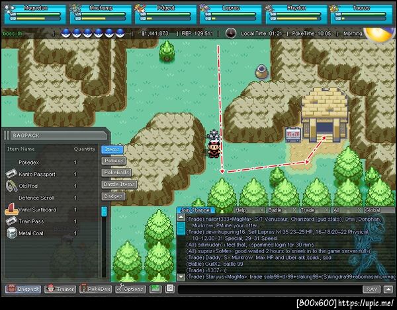Select the Metal Coat item name

(31, 233)
